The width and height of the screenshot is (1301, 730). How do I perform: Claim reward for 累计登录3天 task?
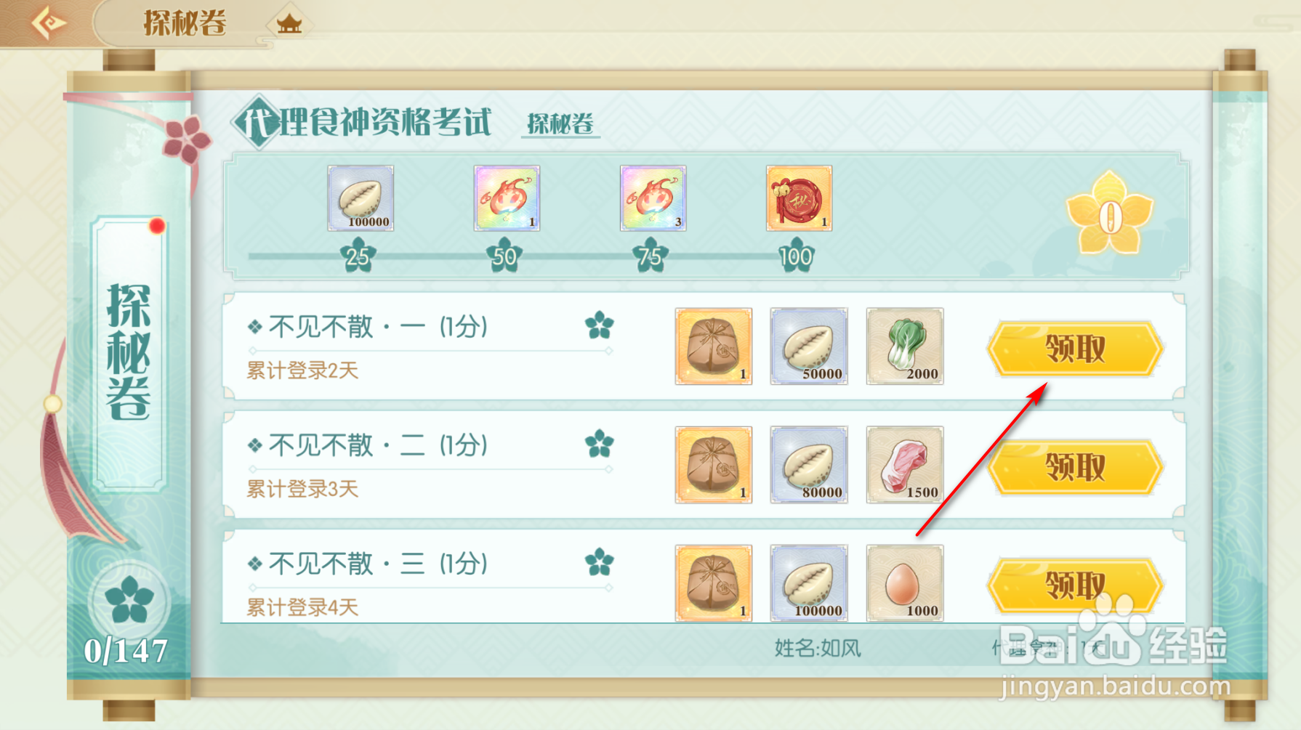click(1075, 468)
